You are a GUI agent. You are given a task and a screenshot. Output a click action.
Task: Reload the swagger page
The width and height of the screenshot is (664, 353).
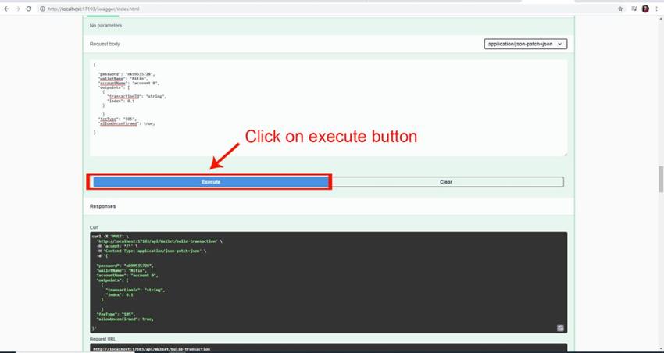point(29,9)
